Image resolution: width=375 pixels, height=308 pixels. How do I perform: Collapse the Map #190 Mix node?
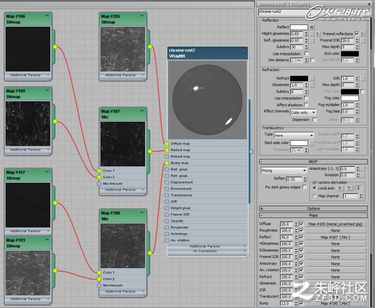142,213
